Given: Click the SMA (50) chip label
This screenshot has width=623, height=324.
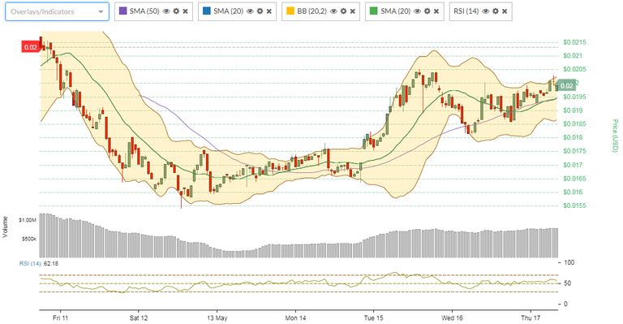Looking at the screenshot, I should [144, 11].
